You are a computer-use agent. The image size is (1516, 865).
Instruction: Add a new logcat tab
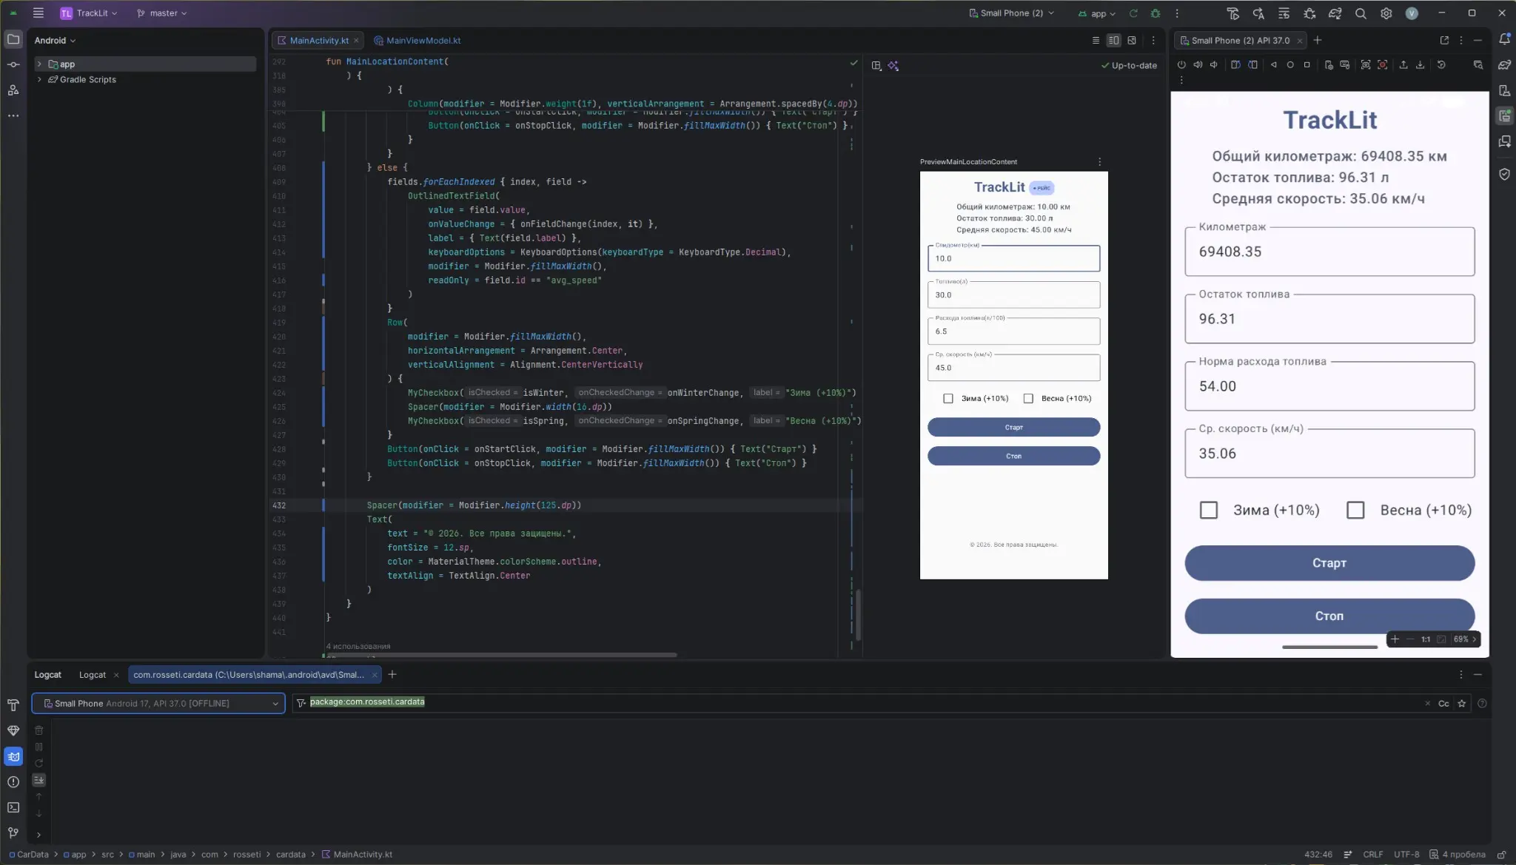coord(392,675)
